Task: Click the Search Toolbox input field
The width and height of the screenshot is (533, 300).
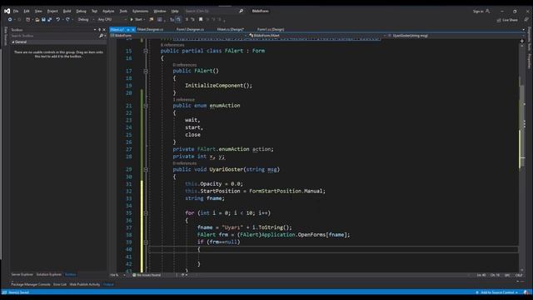Action: [54, 35]
